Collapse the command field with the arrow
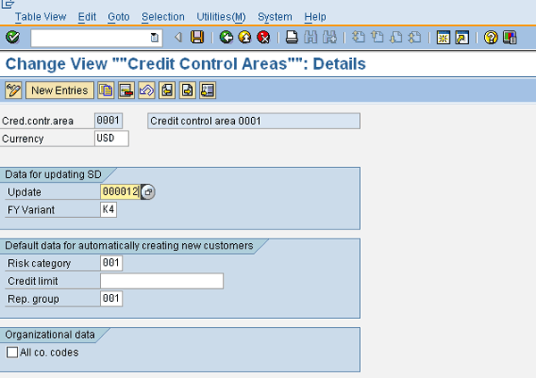The image size is (536, 378). [x=178, y=37]
